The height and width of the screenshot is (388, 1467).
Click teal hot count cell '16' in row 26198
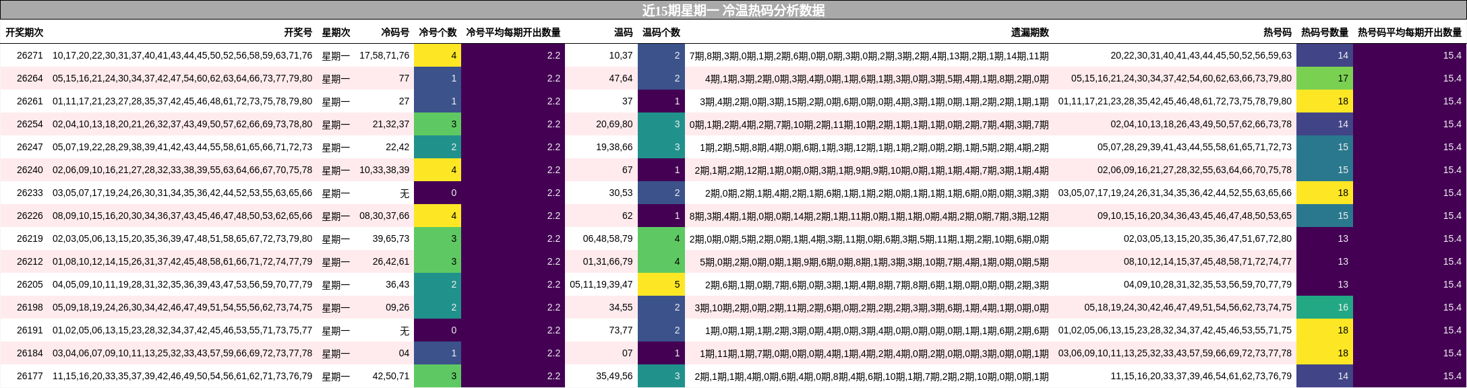[x=1325, y=307]
